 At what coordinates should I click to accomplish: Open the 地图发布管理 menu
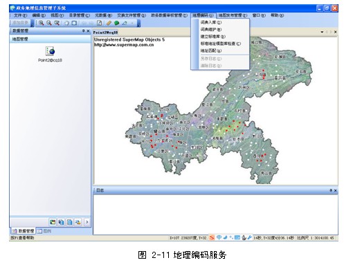[x=233, y=15]
